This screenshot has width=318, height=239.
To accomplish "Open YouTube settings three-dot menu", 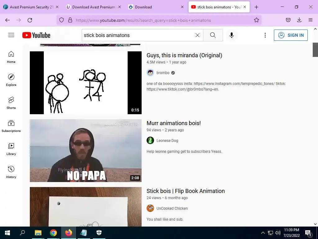I will coord(265,35).
